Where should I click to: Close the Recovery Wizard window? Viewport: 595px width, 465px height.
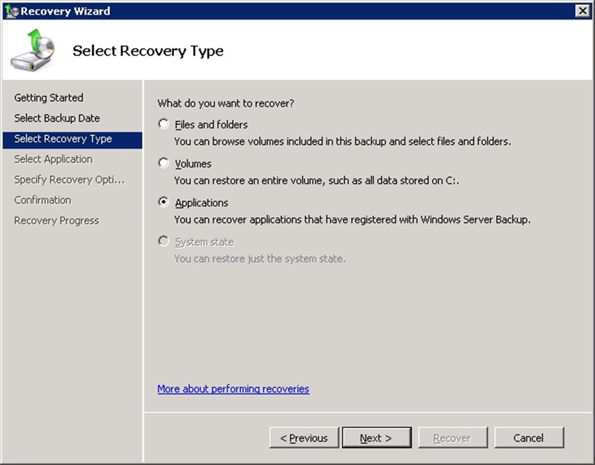[x=582, y=10]
